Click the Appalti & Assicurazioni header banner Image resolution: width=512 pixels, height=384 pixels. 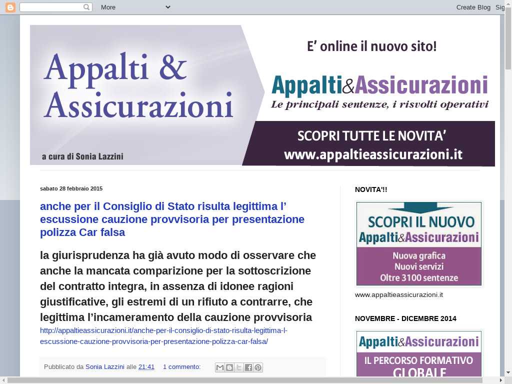pyautogui.click(x=262, y=95)
